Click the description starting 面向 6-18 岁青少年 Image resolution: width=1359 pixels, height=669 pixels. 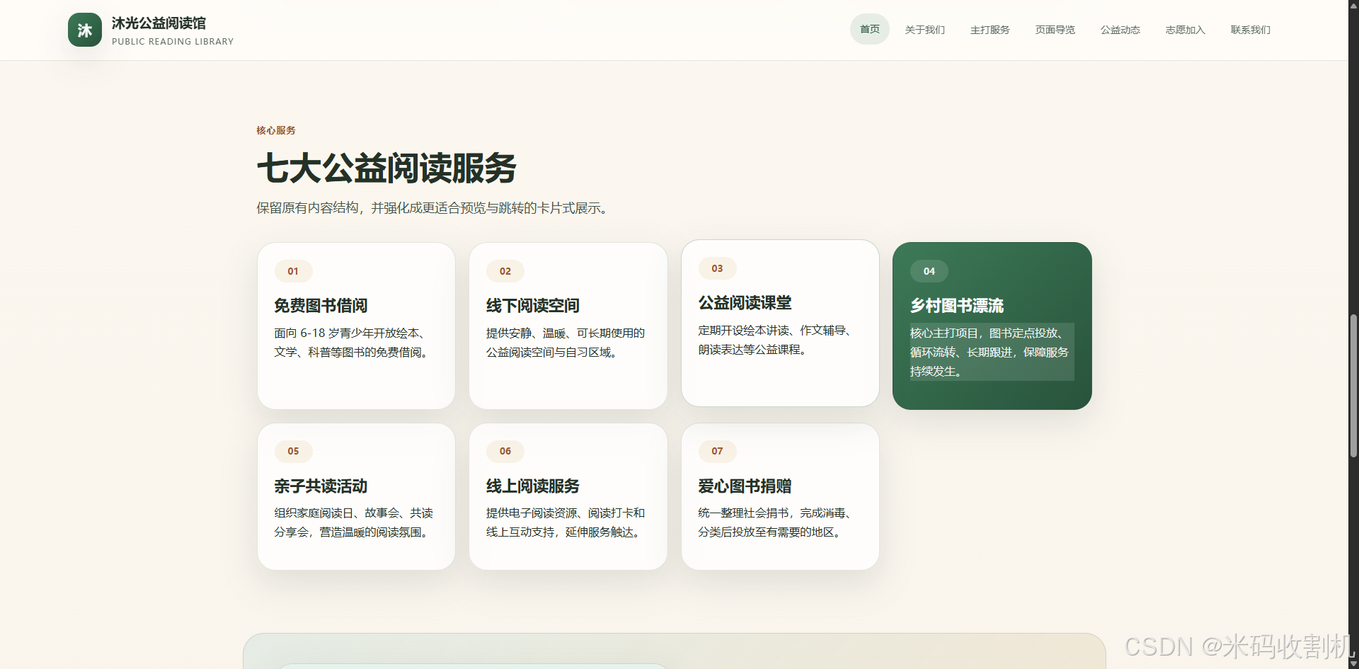353,343
